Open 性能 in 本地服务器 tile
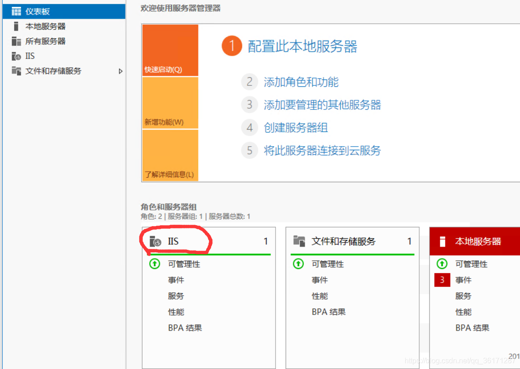 463,312
